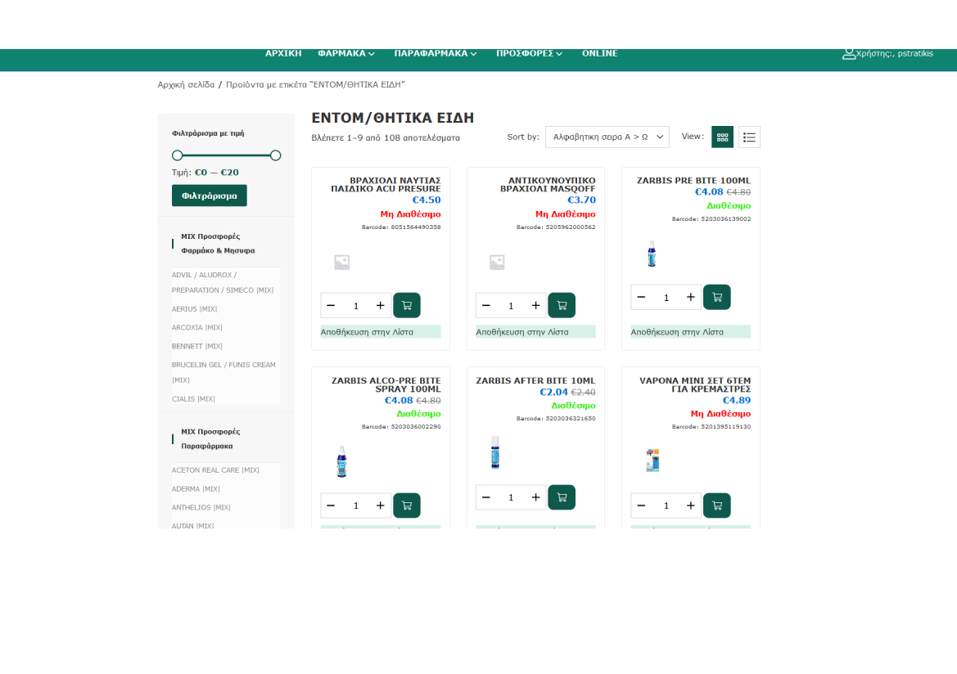Add ZARBIS ALCO-PRE BITE SPRAY to cart

(406, 505)
